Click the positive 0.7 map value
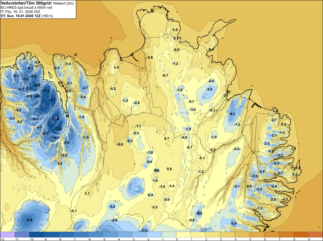Viewport: 323px width, 241px height. click(167, 139)
